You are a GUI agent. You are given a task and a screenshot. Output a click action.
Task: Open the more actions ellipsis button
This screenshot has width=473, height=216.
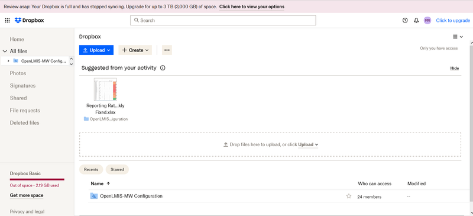[x=167, y=50]
